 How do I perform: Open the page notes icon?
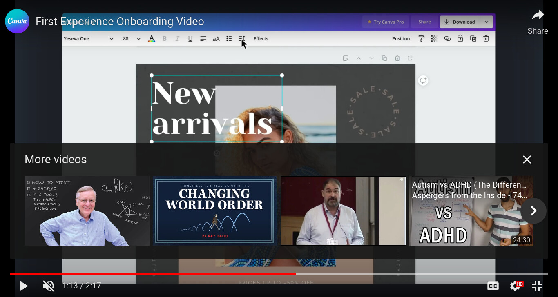pyautogui.click(x=346, y=58)
